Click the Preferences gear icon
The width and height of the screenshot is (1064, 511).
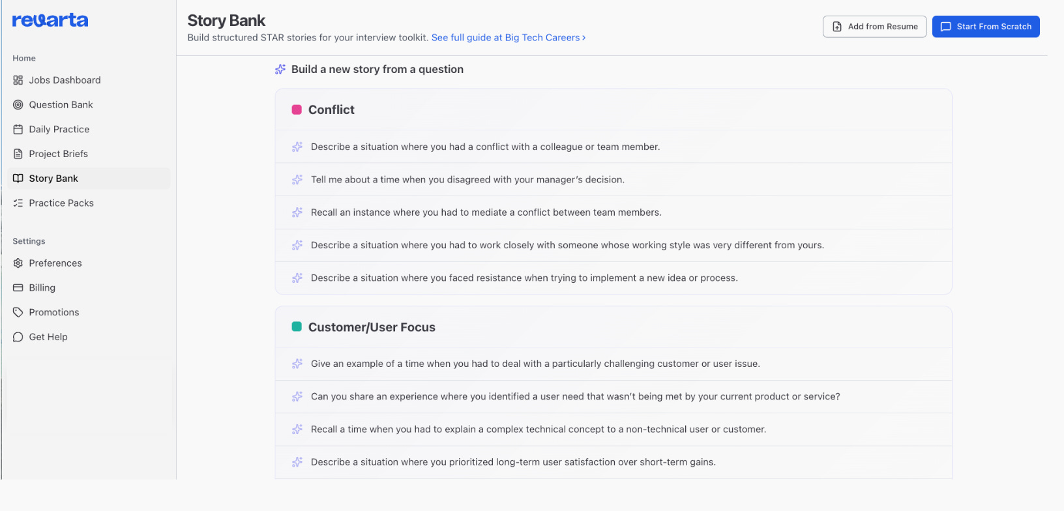point(18,263)
